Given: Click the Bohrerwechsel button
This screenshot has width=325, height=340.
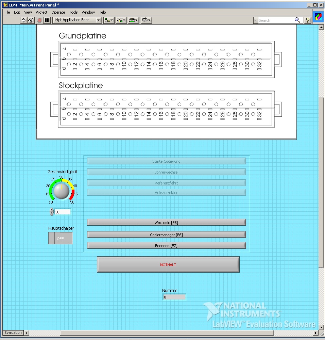Looking at the screenshot, I should [166, 172].
